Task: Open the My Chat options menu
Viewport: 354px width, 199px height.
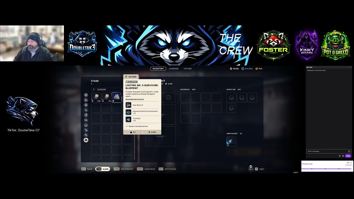Action: [350, 67]
